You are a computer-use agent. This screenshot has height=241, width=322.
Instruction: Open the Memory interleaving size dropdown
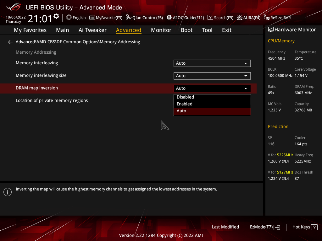(212, 76)
